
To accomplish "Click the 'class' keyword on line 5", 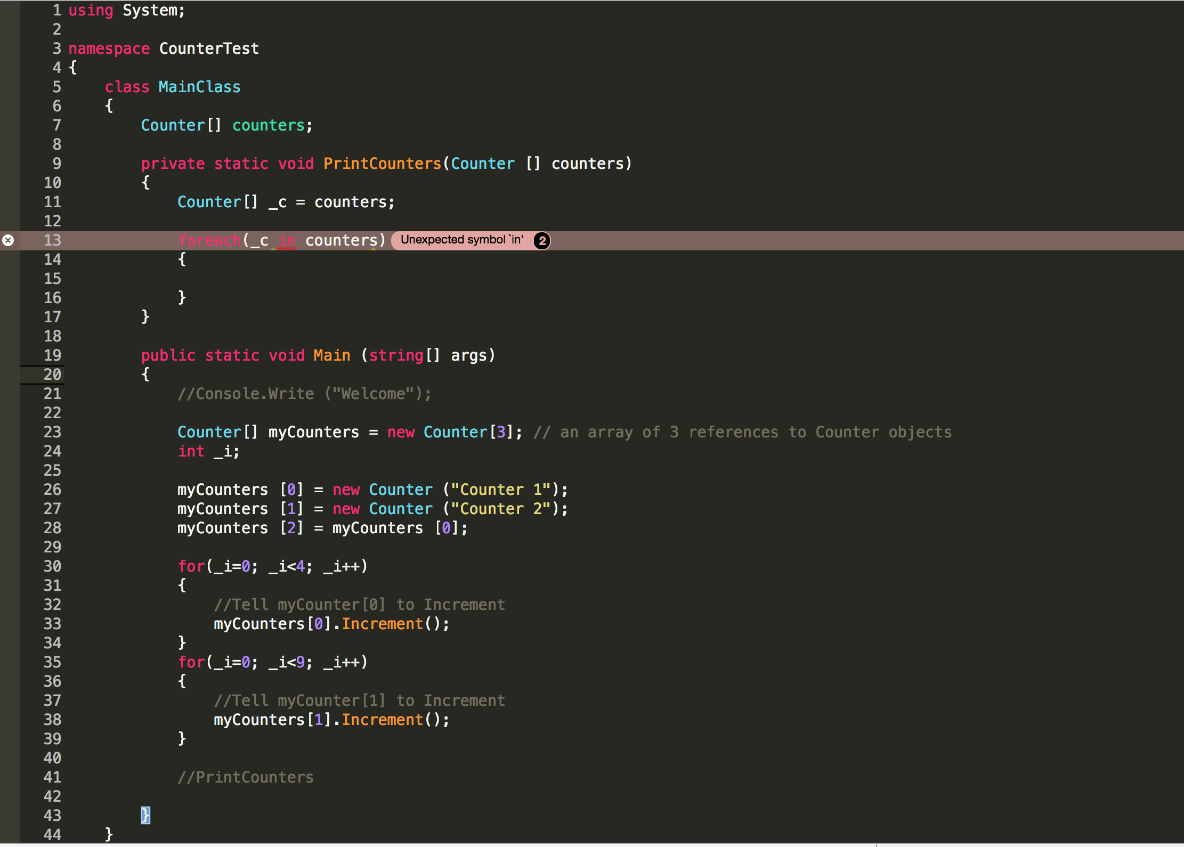I will pyautogui.click(x=127, y=87).
